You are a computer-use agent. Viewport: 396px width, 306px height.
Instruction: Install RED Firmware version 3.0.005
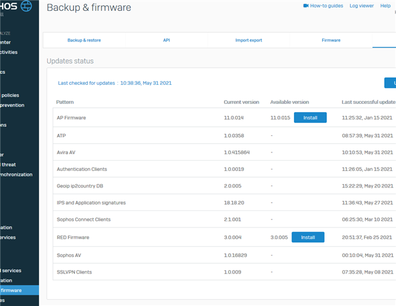[308, 237]
